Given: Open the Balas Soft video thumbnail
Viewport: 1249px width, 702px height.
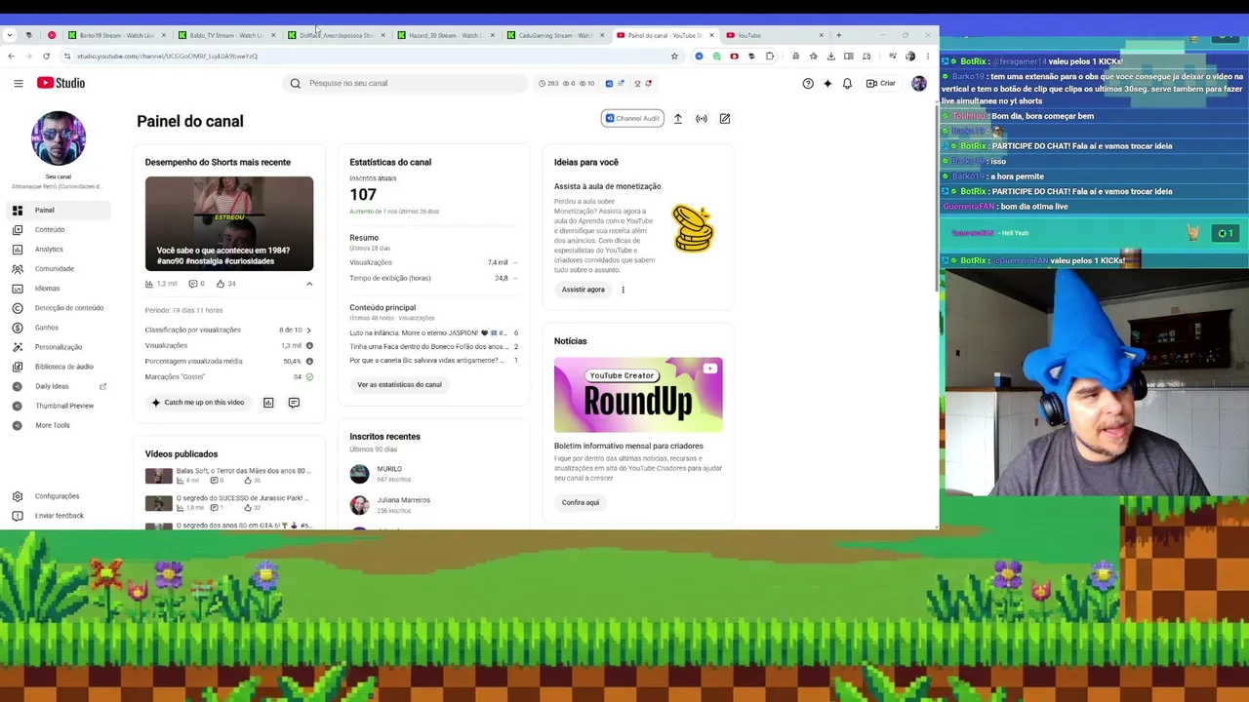Looking at the screenshot, I should coord(159,476).
